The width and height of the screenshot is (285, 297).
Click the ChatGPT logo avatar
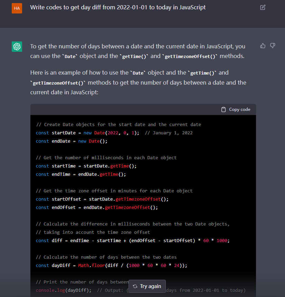[17, 46]
